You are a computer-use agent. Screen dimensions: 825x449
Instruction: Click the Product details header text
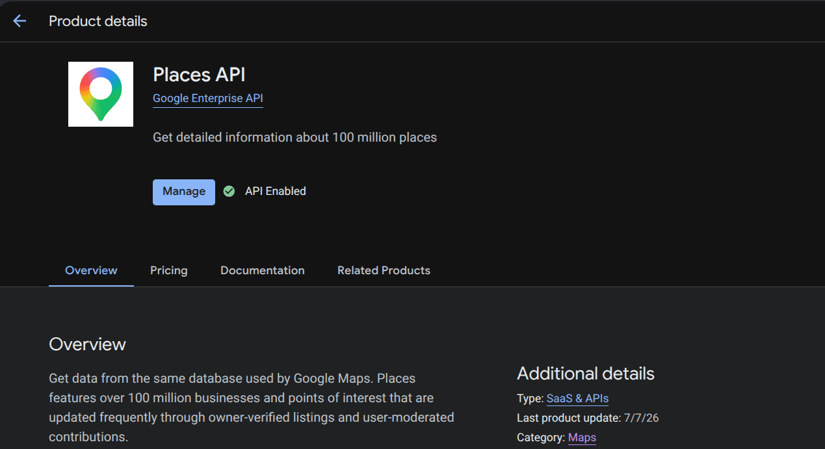[98, 21]
